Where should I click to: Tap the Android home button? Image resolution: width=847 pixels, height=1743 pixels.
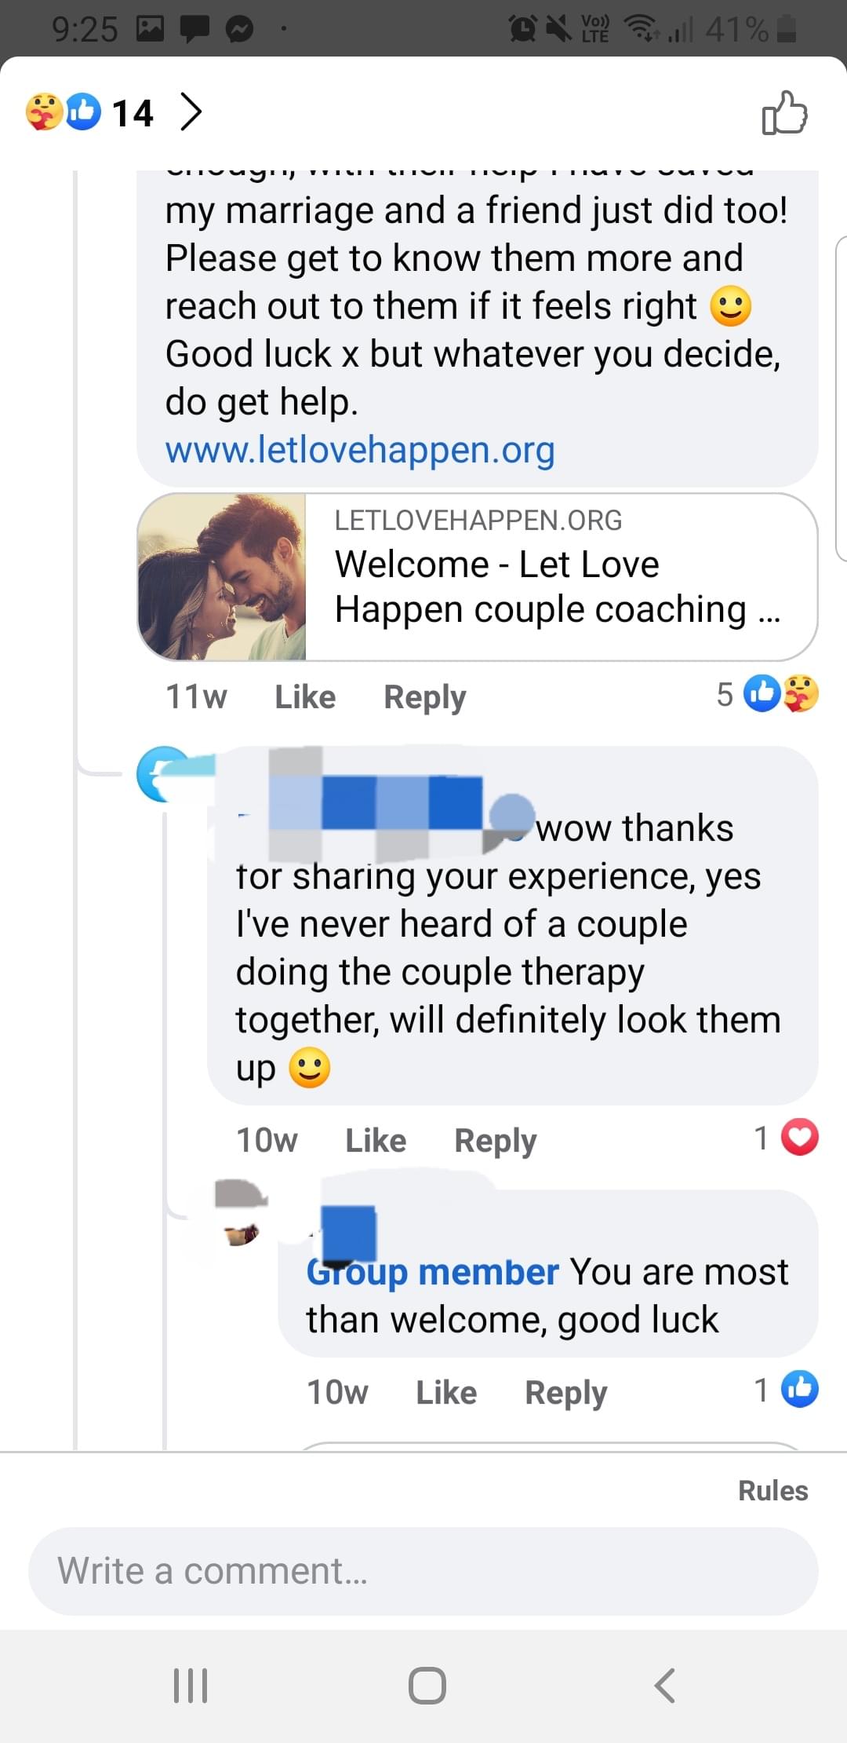427,1685
